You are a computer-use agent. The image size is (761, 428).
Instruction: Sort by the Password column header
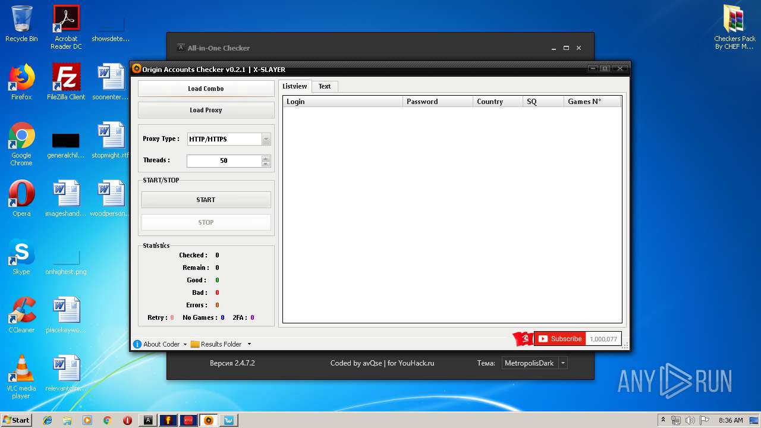pyautogui.click(x=438, y=102)
